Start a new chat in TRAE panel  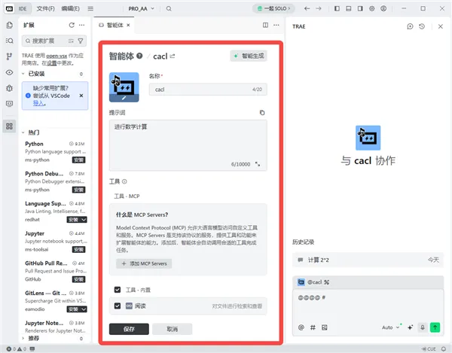click(x=410, y=26)
